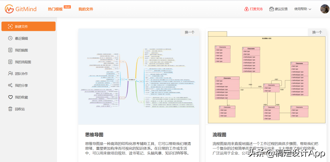This screenshot has height=162, width=330.
Task: Click the 流程图 card title
Action: point(219,135)
